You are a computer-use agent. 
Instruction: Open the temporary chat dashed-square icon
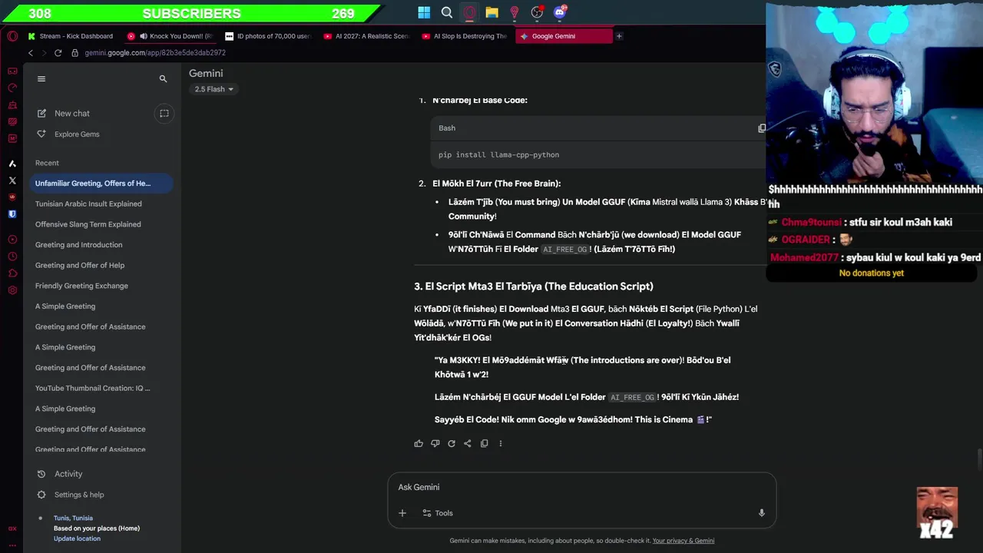click(164, 114)
